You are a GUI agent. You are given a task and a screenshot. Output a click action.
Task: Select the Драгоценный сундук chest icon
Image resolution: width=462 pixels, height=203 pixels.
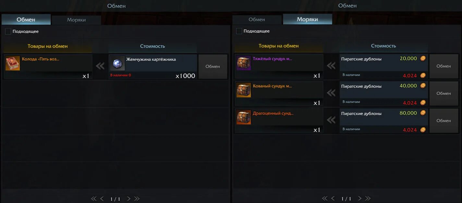[244, 118]
